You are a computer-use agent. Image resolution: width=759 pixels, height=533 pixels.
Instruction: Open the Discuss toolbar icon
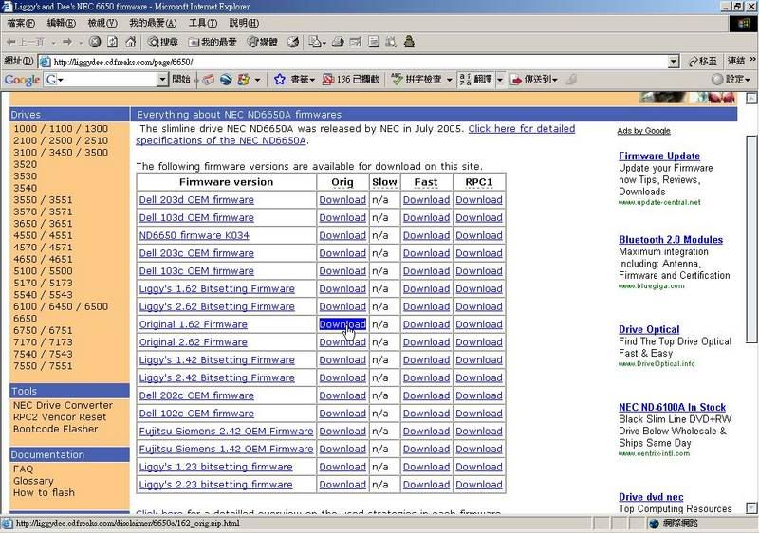373,42
